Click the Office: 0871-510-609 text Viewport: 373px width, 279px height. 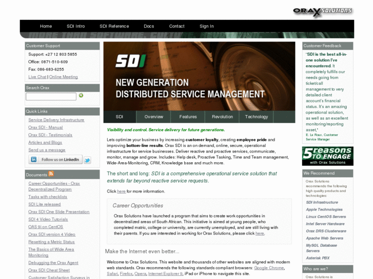(x=48, y=62)
